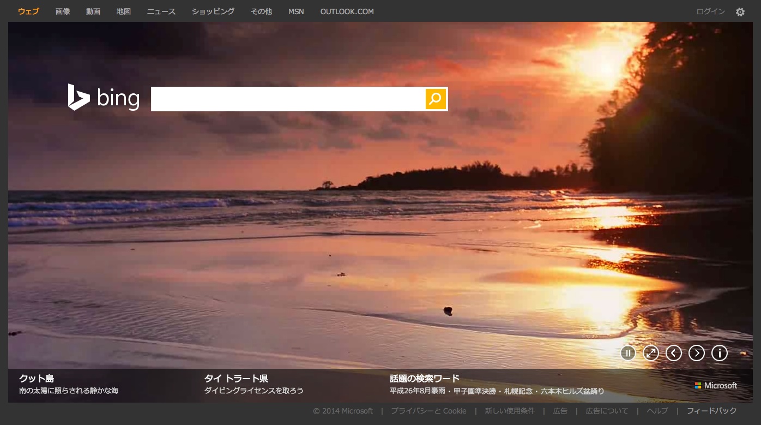The image size is (761, 425).
Task: Open the image info icon
Action: [x=720, y=353]
